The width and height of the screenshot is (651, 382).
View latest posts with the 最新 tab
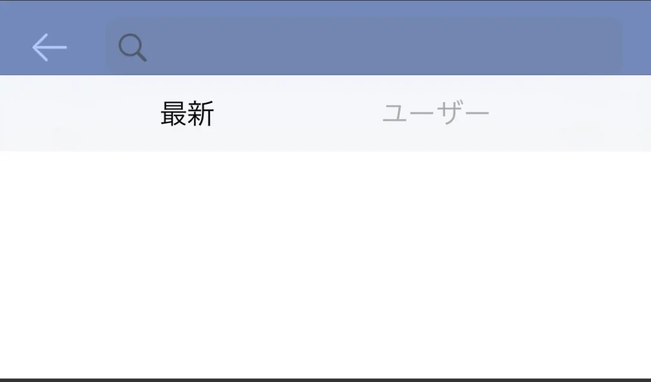(x=188, y=114)
